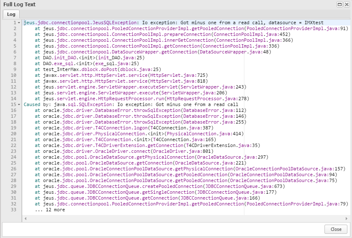Maximize the Full Log Text window

coord(339,4)
